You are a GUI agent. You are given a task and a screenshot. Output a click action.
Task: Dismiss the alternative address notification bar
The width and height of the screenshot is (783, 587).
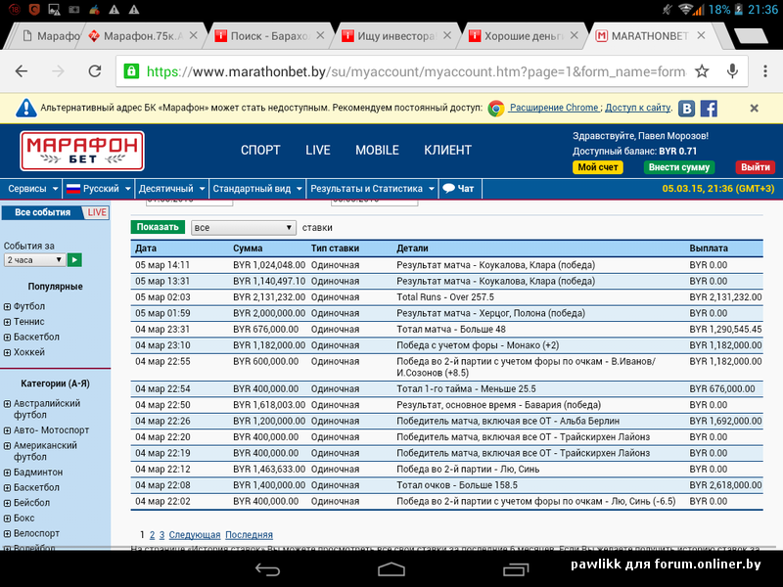tap(754, 108)
